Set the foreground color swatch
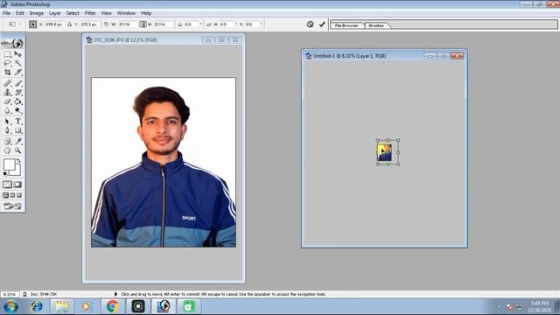 click(10, 164)
